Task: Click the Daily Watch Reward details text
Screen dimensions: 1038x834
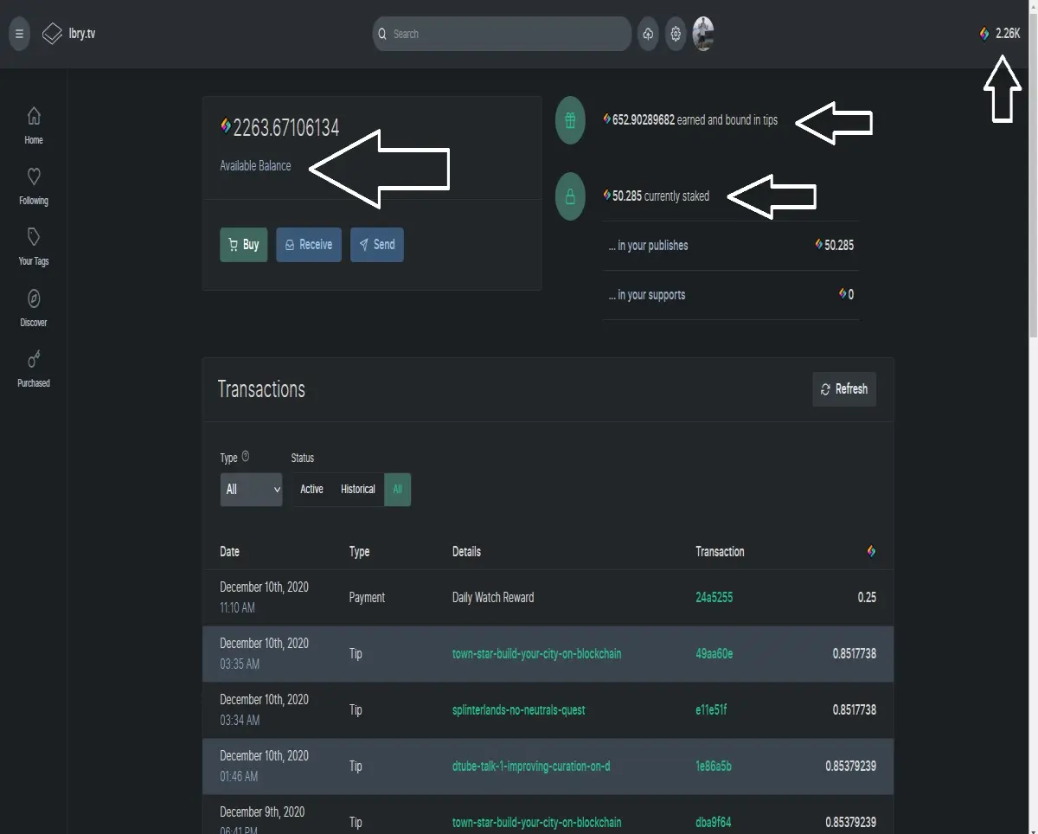Action: click(x=493, y=598)
